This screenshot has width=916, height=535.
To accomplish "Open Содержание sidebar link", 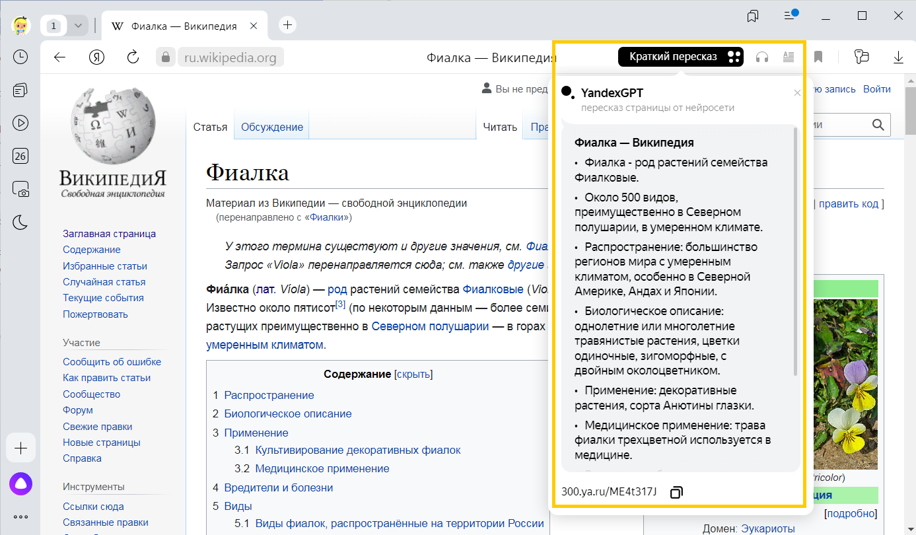I will tap(92, 250).
